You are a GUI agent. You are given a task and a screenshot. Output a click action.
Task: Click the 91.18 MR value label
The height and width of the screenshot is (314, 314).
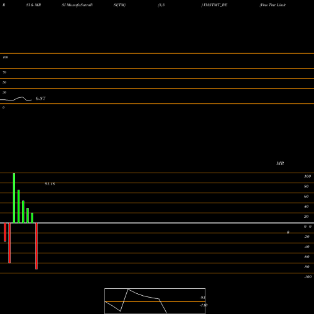click(50, 184)
